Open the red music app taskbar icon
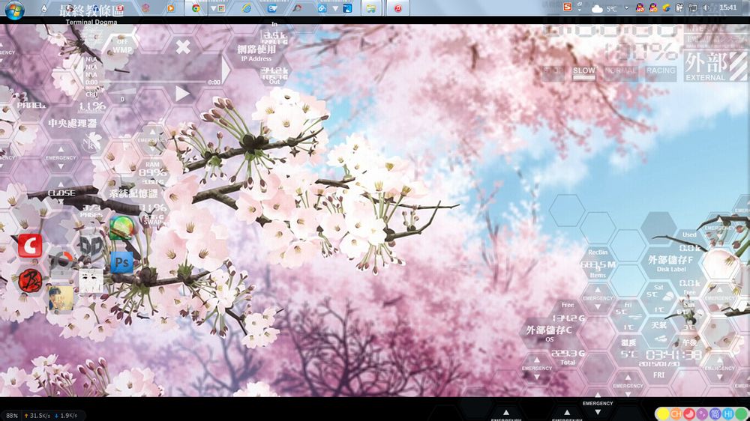750x421 pixels. click(397, 8)
